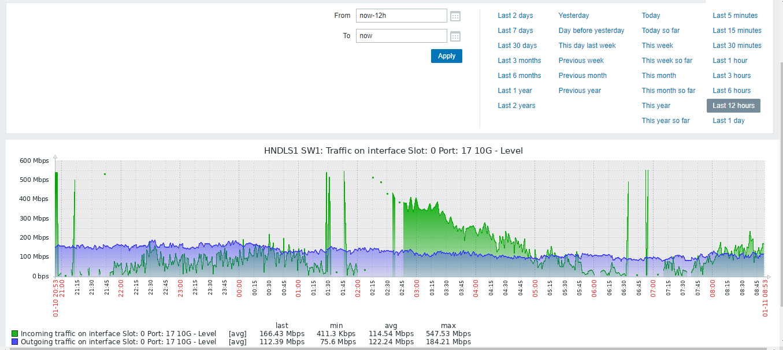Viewport: 783px width, 350px height.
Task: Click the To time input field
Action: tap(401, 36)
